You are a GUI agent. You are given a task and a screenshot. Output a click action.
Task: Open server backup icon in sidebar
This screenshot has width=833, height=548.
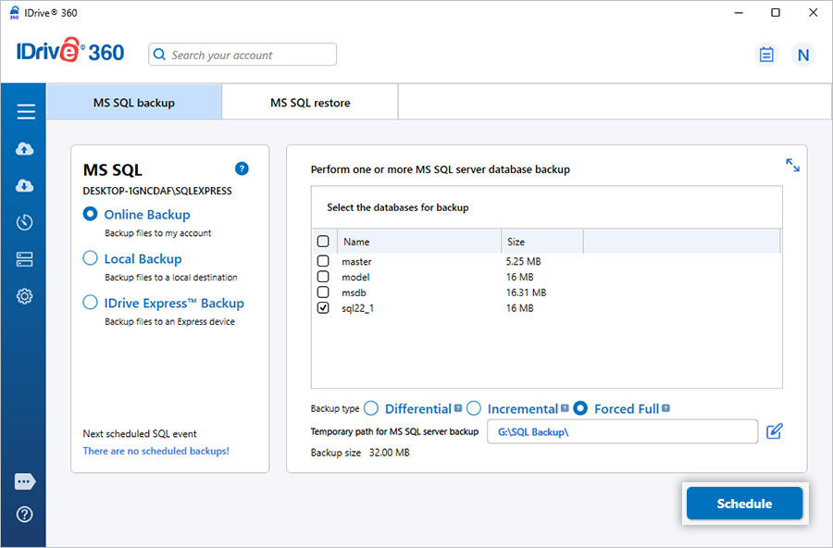point(25,259)
